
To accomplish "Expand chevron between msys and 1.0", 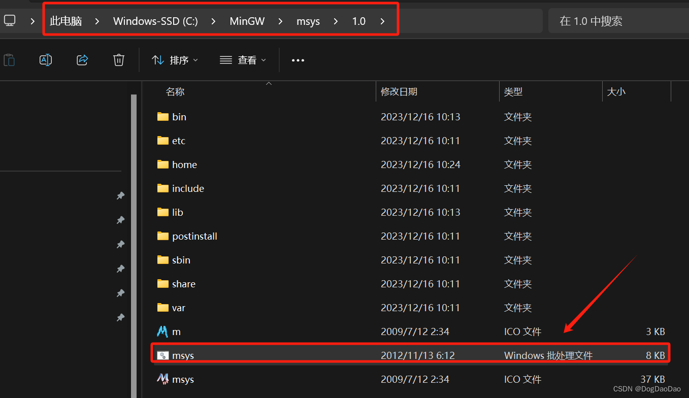I will coord(336,21).
